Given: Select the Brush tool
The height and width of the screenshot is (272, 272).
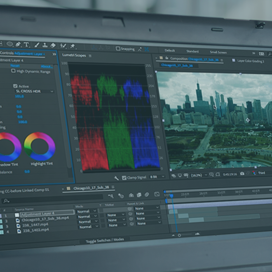Looking at the screenshot, I should [37, 45].
